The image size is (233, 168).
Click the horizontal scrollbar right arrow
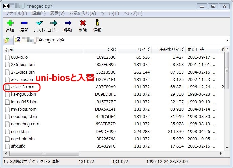point(221,153)
